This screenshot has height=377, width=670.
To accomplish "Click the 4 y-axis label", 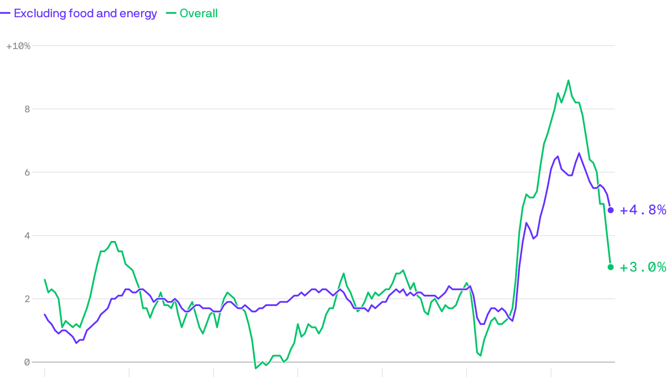I will (x=27, y=236).
